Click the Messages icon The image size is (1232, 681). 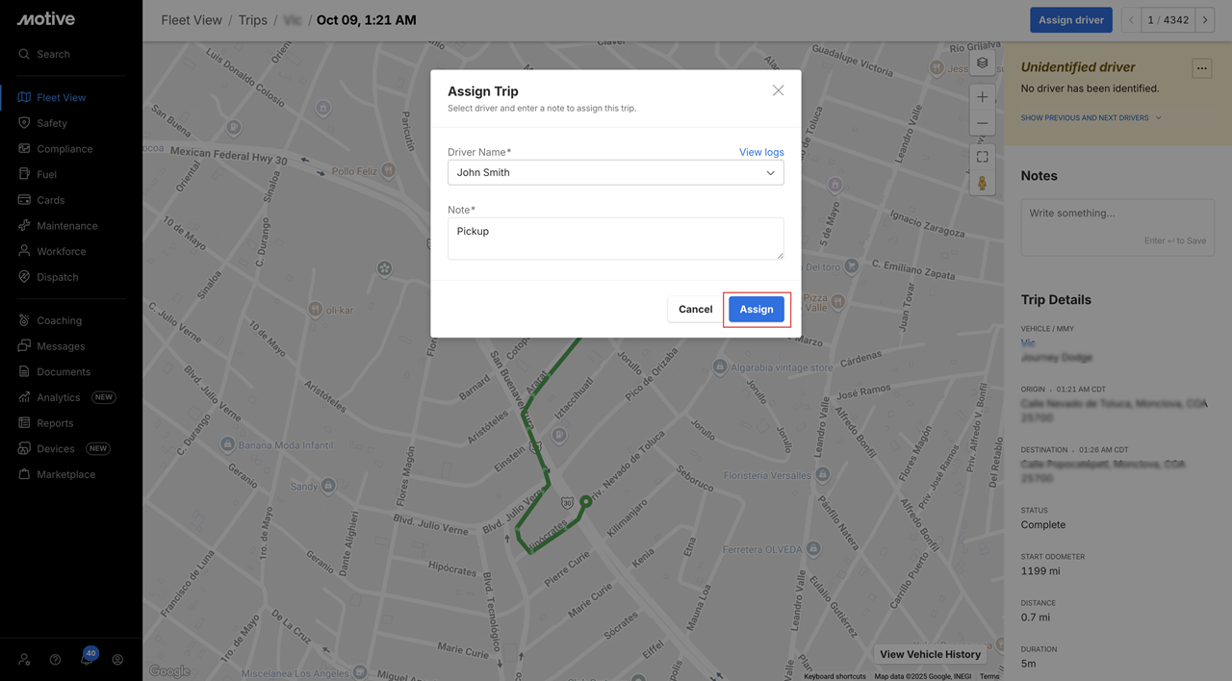pyautogui.click(x=24, y=346)
